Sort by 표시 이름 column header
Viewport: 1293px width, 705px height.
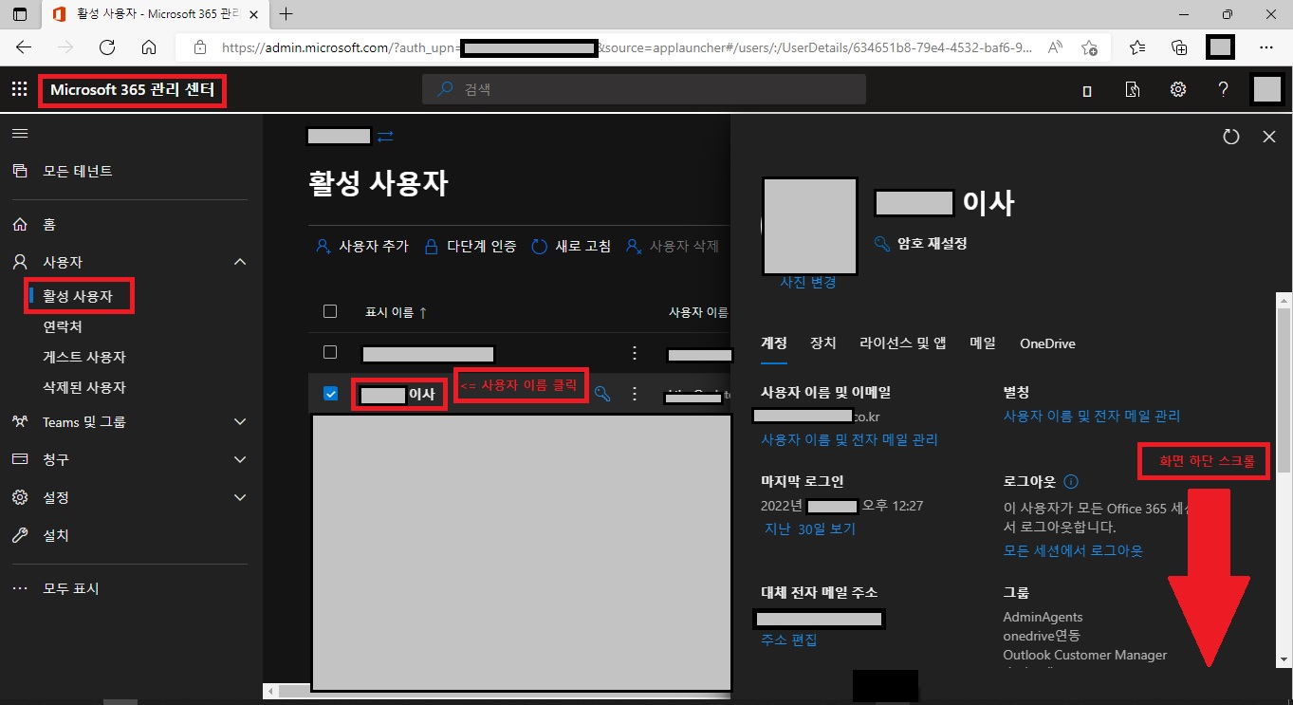click(x=396, y=312)
